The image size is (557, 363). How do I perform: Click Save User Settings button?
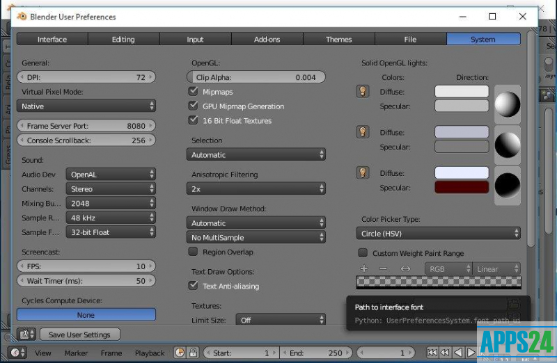(80, 334)
